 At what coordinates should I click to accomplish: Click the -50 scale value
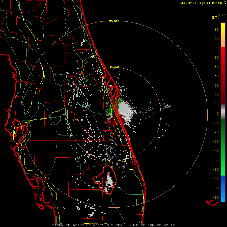click(216, 160)
